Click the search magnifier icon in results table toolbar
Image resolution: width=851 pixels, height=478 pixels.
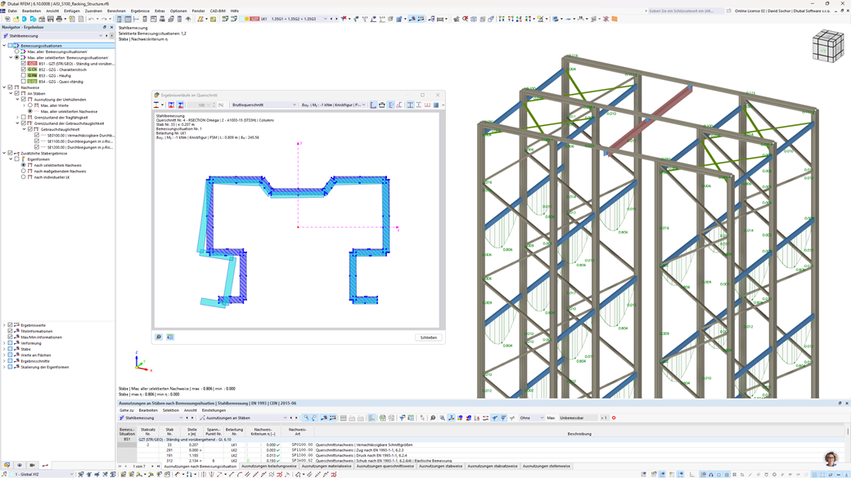[x=433, y=418]
